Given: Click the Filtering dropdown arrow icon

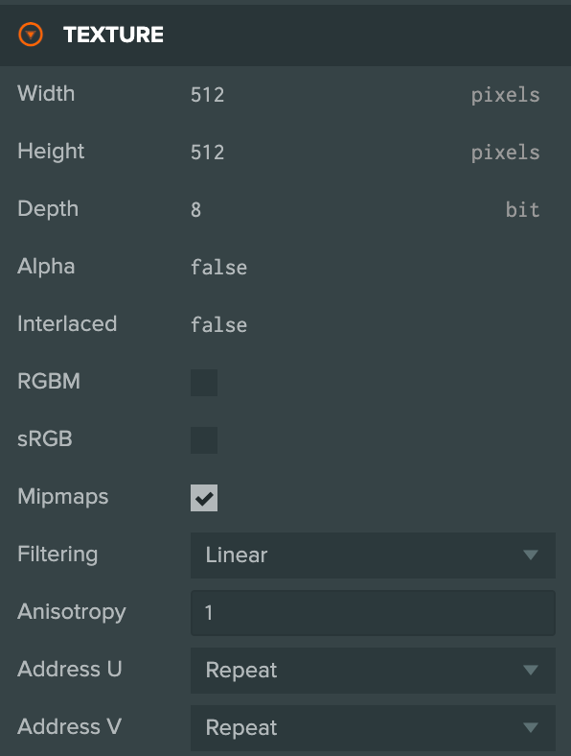Looking at the screenshot, I should (x=531, y=555).
